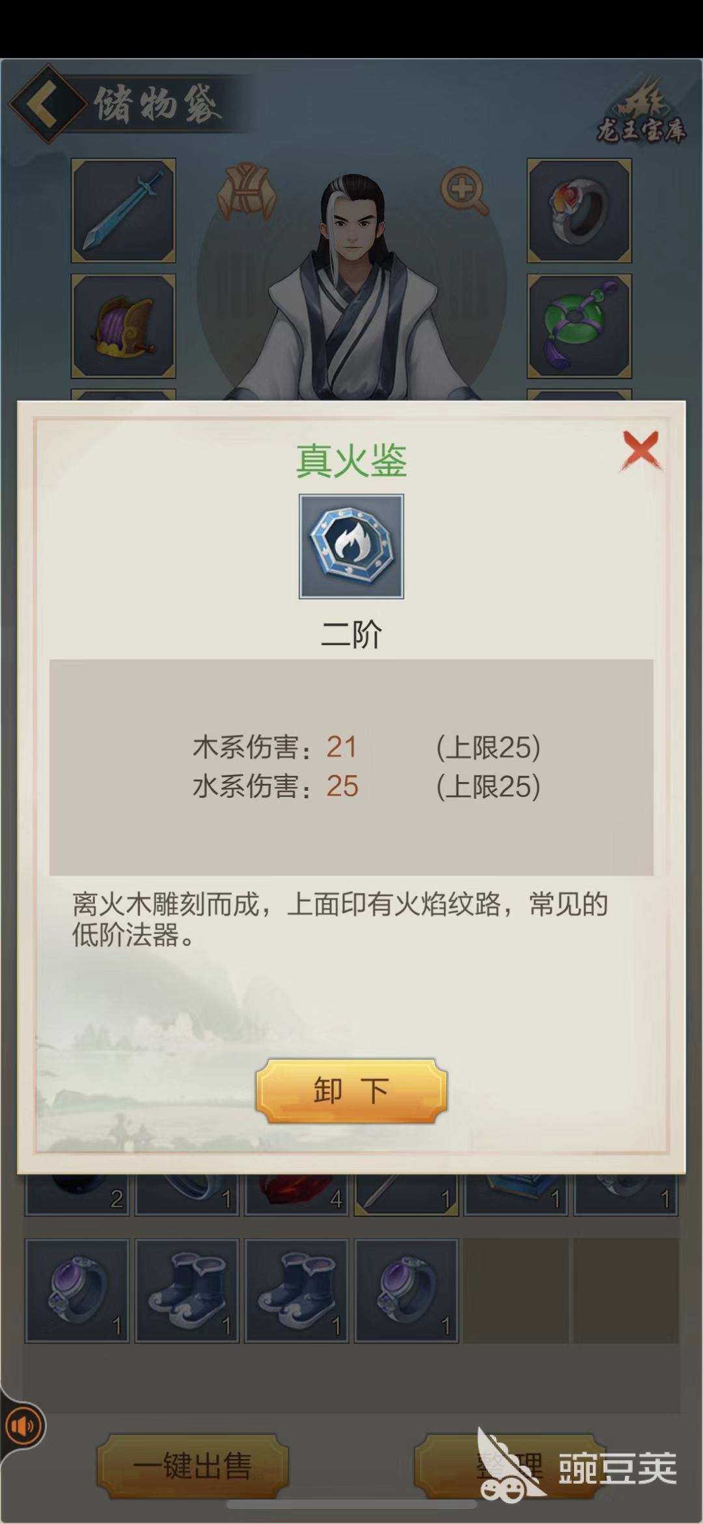Select the green jade pendant slot
This screenshot has width=703, height=1524.
579,326
